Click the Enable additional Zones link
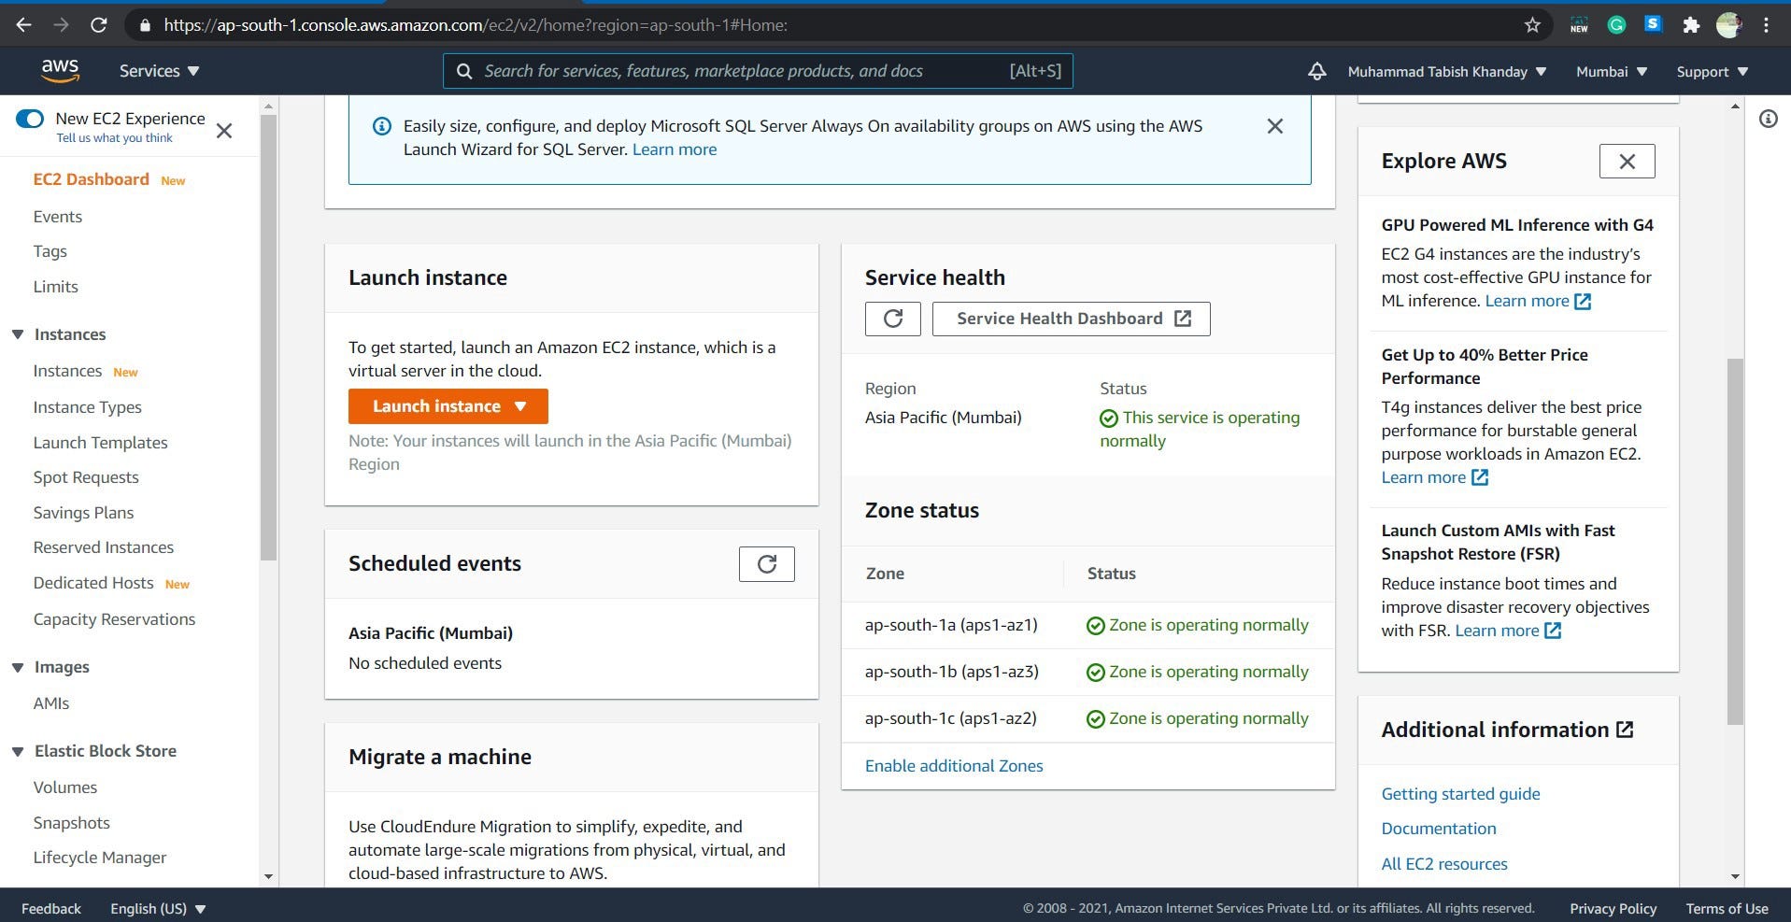Screen dimensions: 1791x922 pos(954,766)
